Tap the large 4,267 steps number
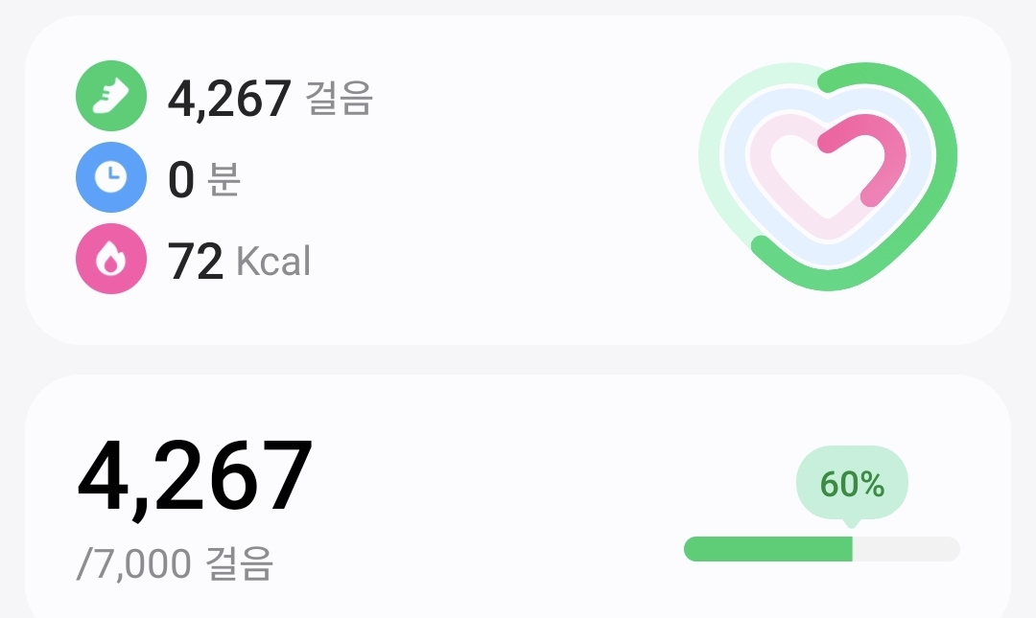The height and width of the screenshot is (618, 1036). pyautogui.click(x=195, y=476)
